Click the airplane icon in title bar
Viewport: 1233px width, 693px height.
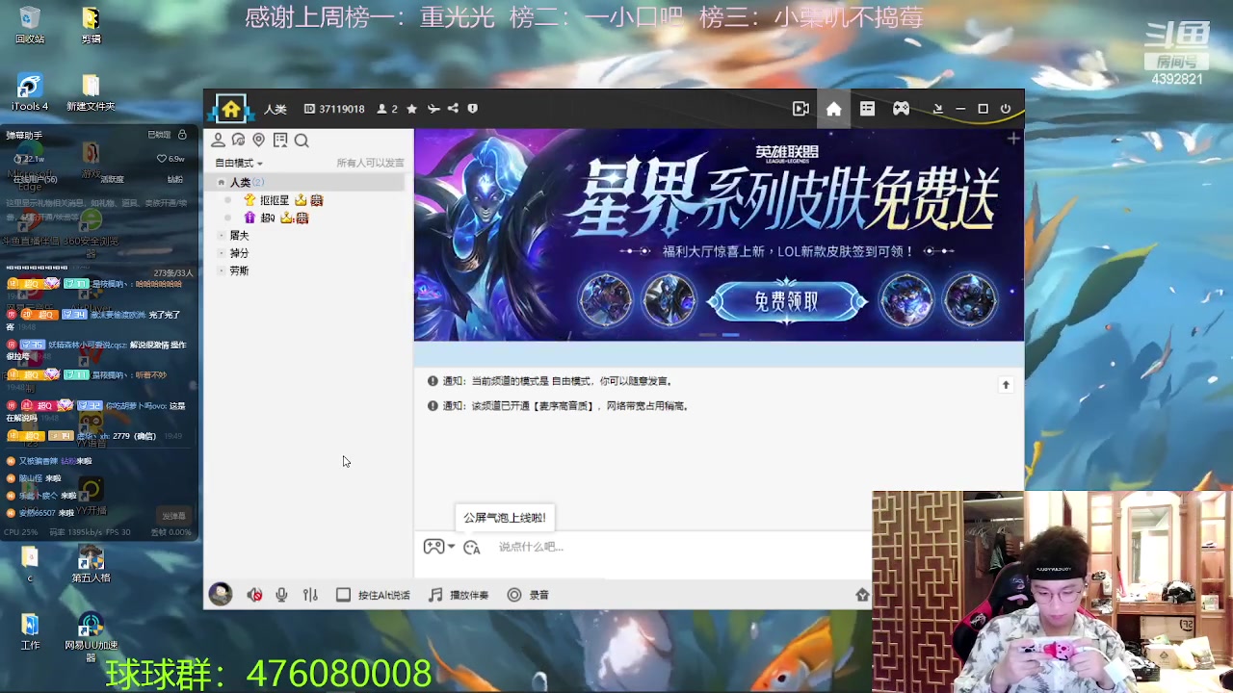coord(433,109)
